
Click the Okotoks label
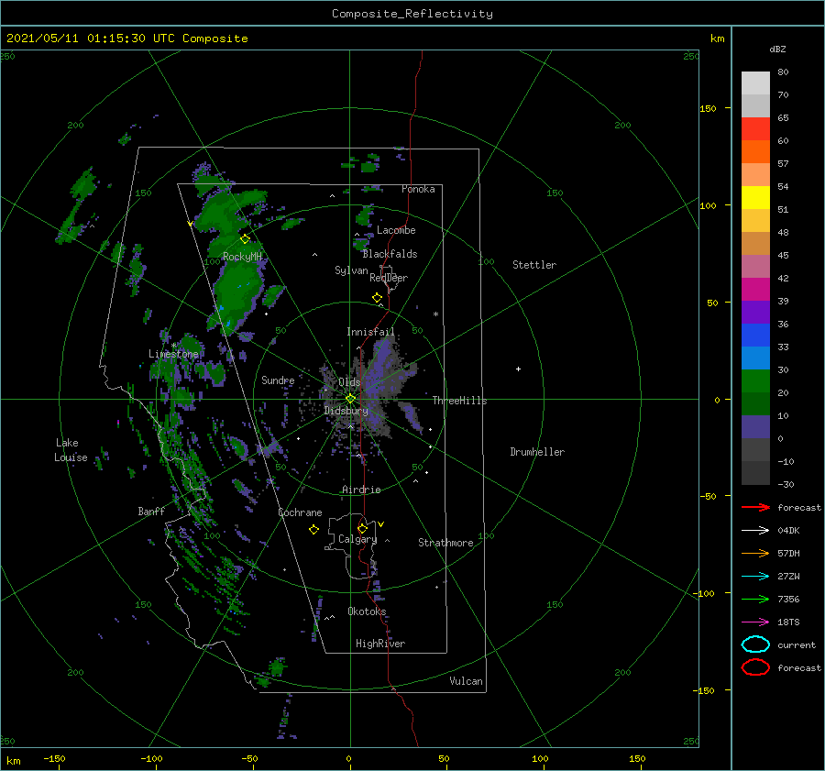pyautogui.click(x=367, y=611)
